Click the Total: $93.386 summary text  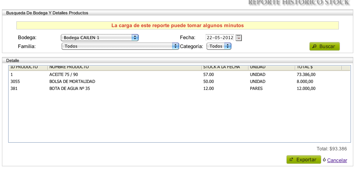pos(332,149)
